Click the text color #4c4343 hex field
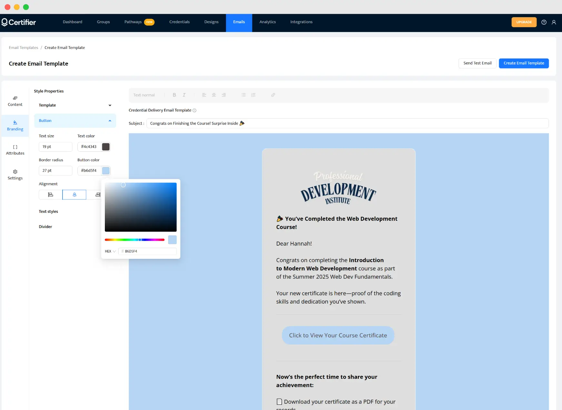Viewport: 562px width, 410px height. point(89,147)
